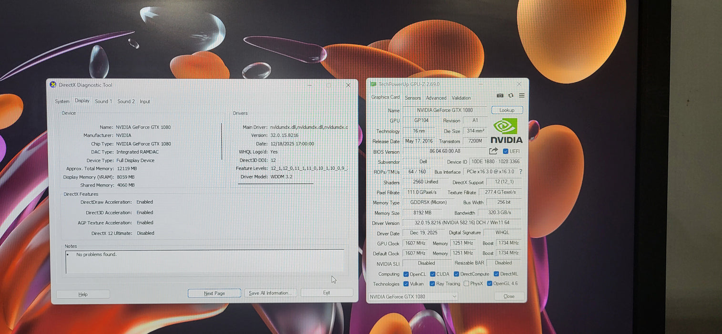Click the Close button in GPU-Z
The width and height of the screenshot is (722, 334).
point(509,296)
